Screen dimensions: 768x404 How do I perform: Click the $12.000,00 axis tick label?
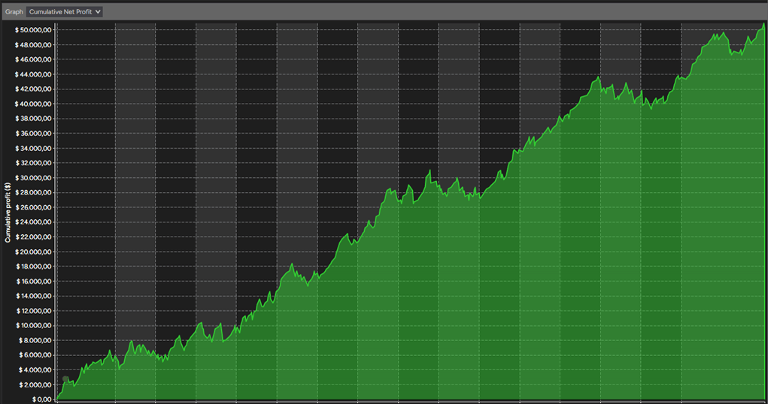(33, 311)
